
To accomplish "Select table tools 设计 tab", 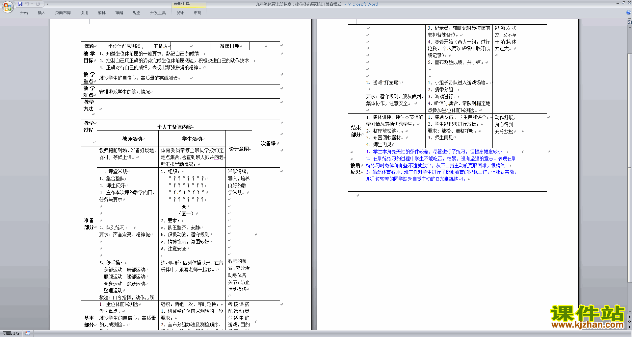I will 180,12.
